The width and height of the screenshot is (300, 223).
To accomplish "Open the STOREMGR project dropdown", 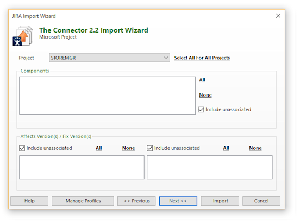I will (109, 58).
